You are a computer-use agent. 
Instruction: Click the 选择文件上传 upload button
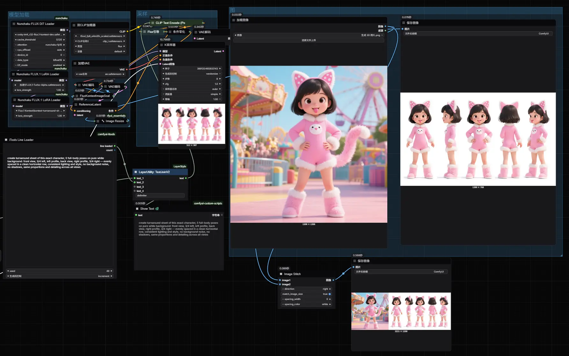pos(308,40)
